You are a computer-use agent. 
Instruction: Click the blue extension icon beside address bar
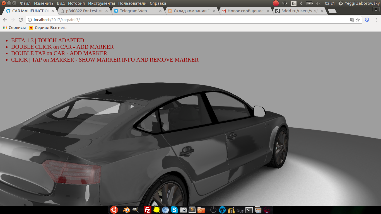[367, 20]
